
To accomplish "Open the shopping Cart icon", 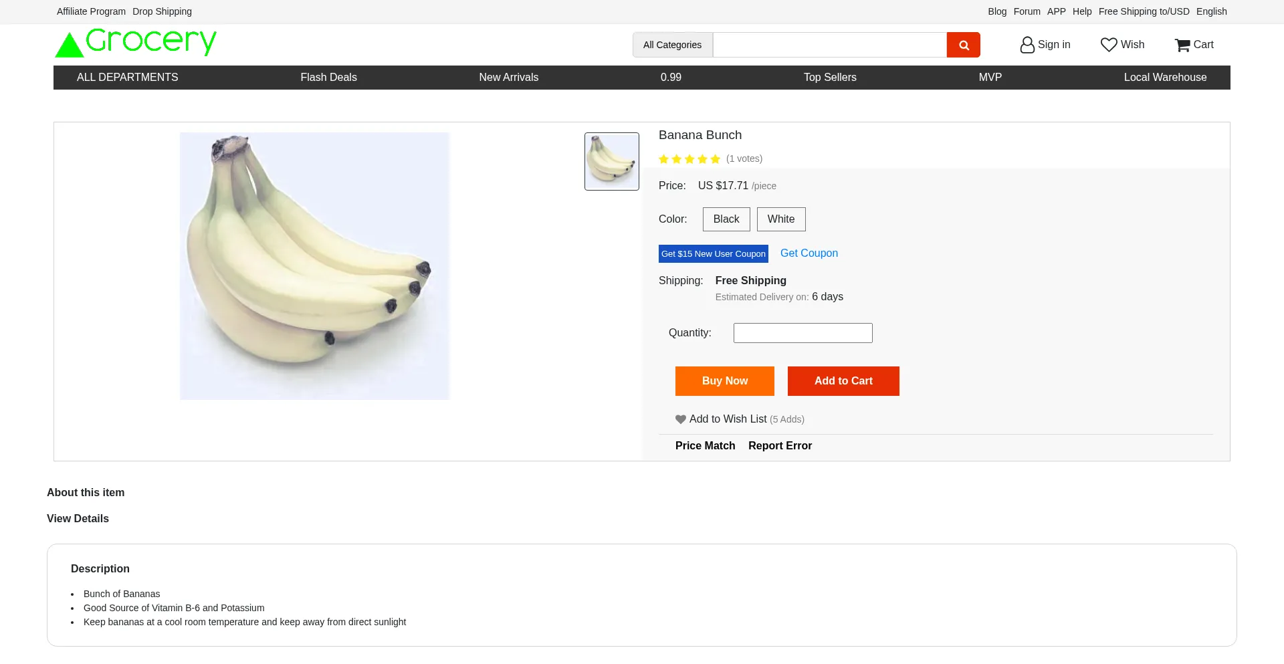I will pyautogui.click(x=1182, y=45).
